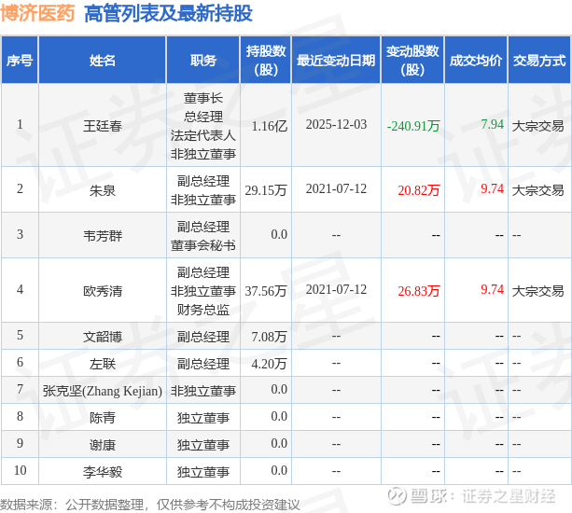
Task: Click the 高管列表及最新持股 heading
Action: point(168,13)
